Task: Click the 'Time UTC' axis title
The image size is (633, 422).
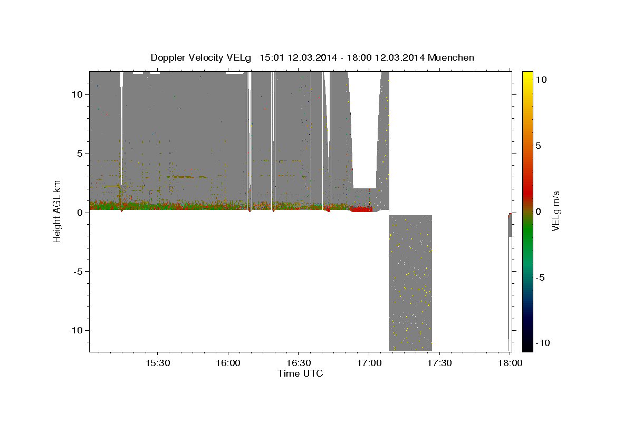Action: pos(300,373)
